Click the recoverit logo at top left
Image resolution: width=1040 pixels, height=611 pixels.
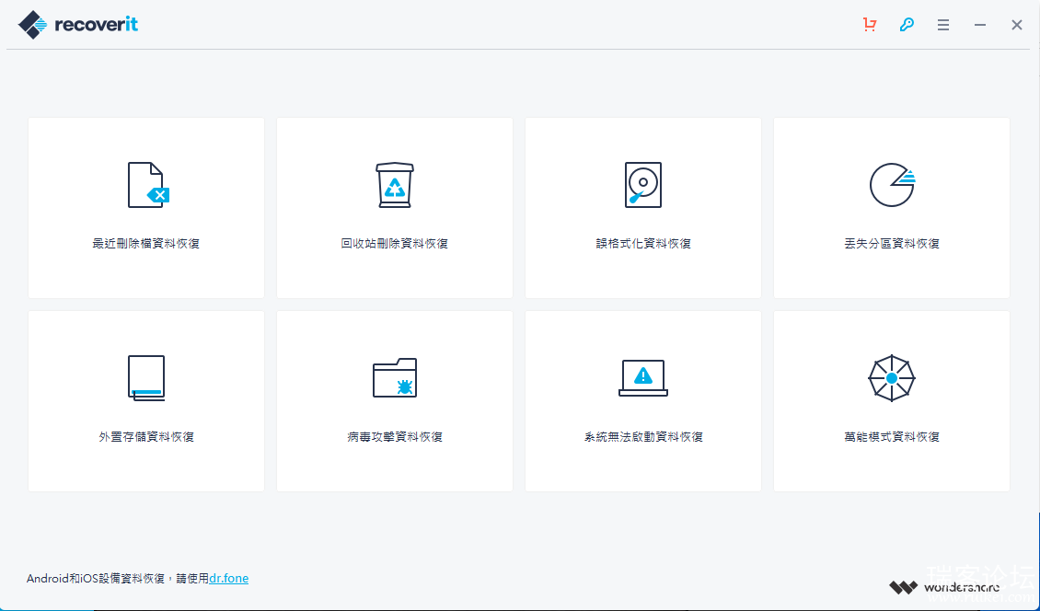click(78, 25)
